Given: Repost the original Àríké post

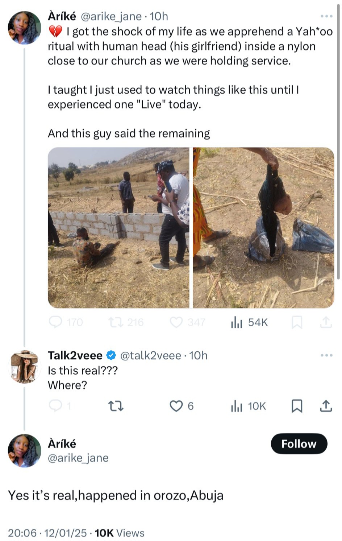Looking at the screenshot, I should pos(116,322).
